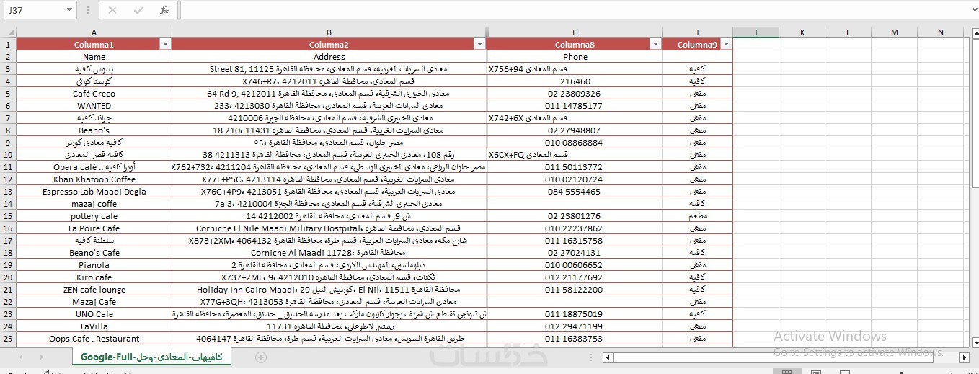Viewport: 979px width, 374px height.
Task: Open the Columna9 filter dropdown
Action: pyautogui.click(x=726, y=45)
